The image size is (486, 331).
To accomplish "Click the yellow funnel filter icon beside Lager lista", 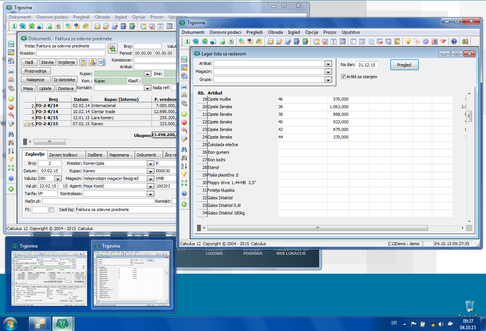I will [x=184, y=174].
